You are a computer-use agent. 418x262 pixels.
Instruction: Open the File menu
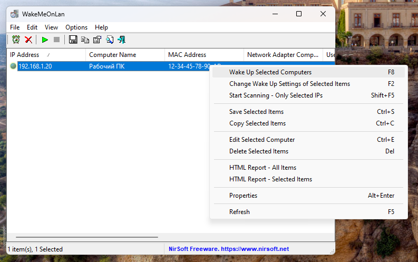click(15, 27)
